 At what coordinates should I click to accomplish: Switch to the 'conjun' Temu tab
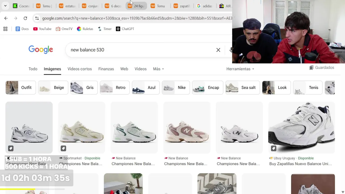point(90,6)
